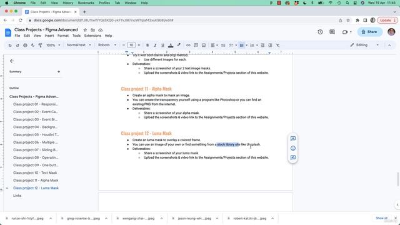400x225 pixels.
Task: Open the Bookmarks menu in the macOS menu bar
Action: tap(86, 2)
